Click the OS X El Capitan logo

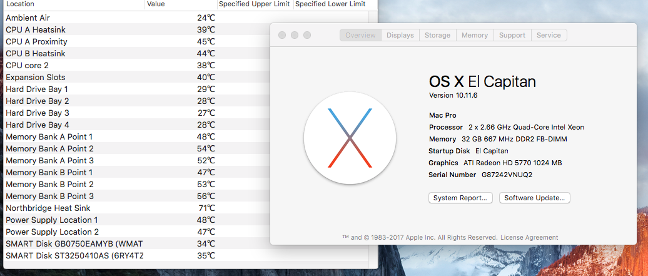coord(350,138)
